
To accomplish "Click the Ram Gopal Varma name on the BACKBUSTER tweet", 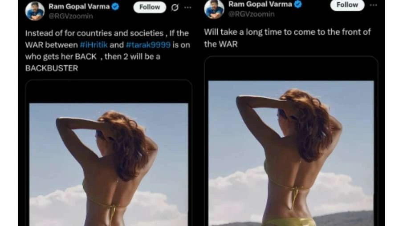I will coord(79,6).
